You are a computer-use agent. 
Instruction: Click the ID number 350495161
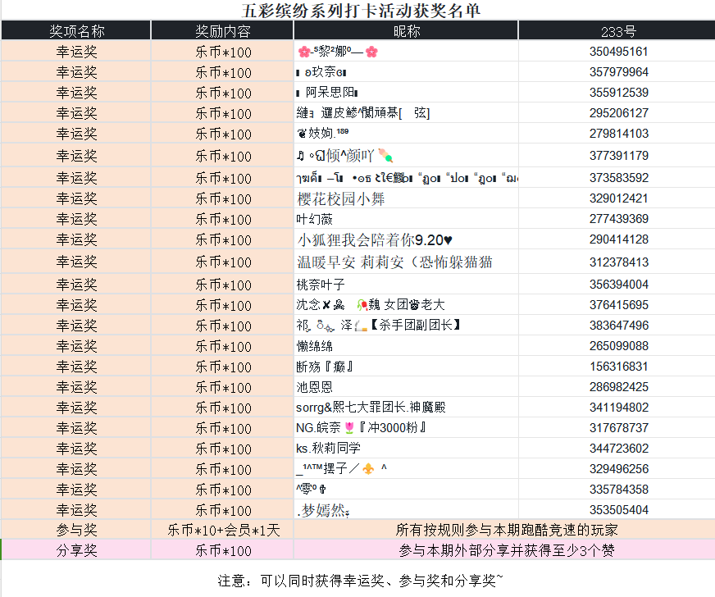tap(618, 52)
